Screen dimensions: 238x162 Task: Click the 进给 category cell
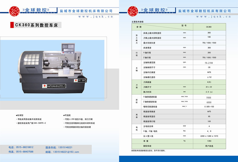pyautogui.click(x=137, y=101)
